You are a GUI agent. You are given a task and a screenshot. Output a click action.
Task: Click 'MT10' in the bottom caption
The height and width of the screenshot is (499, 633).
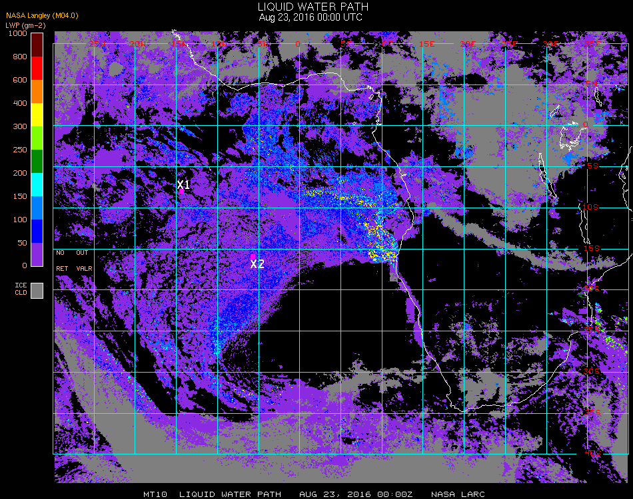(x=155, y=494)
